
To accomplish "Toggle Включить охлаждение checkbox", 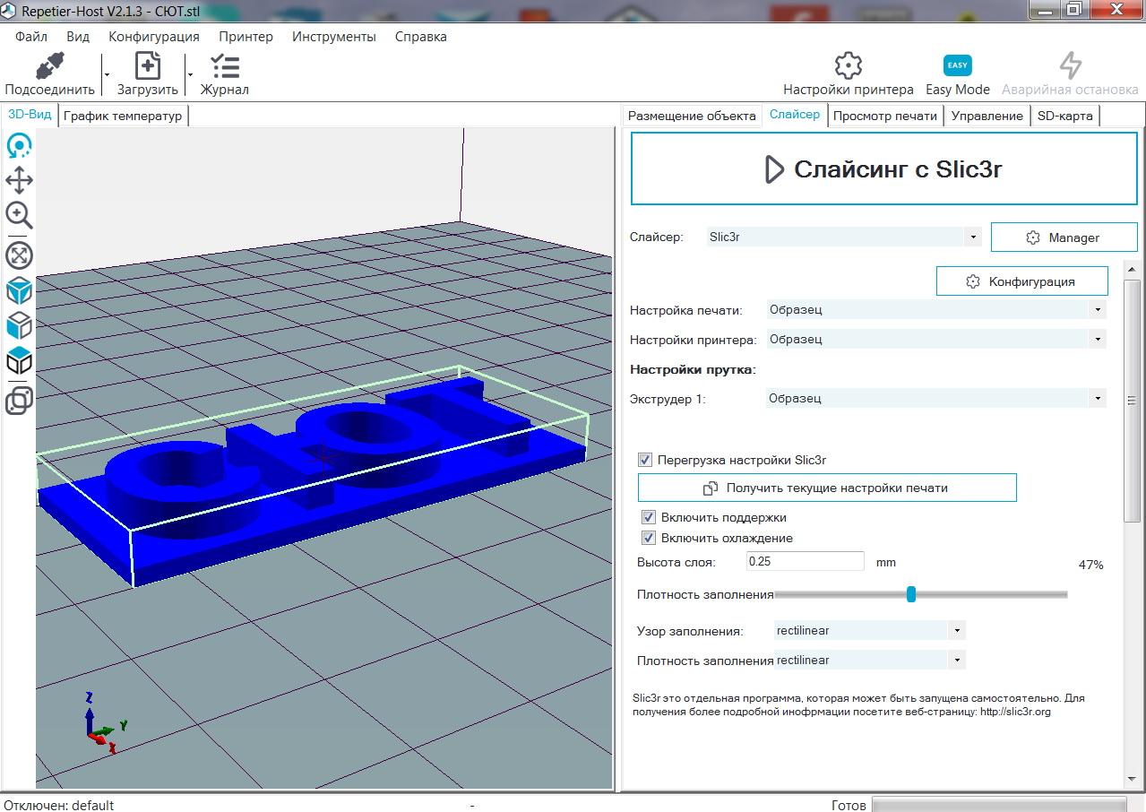I will click(649, 538).
